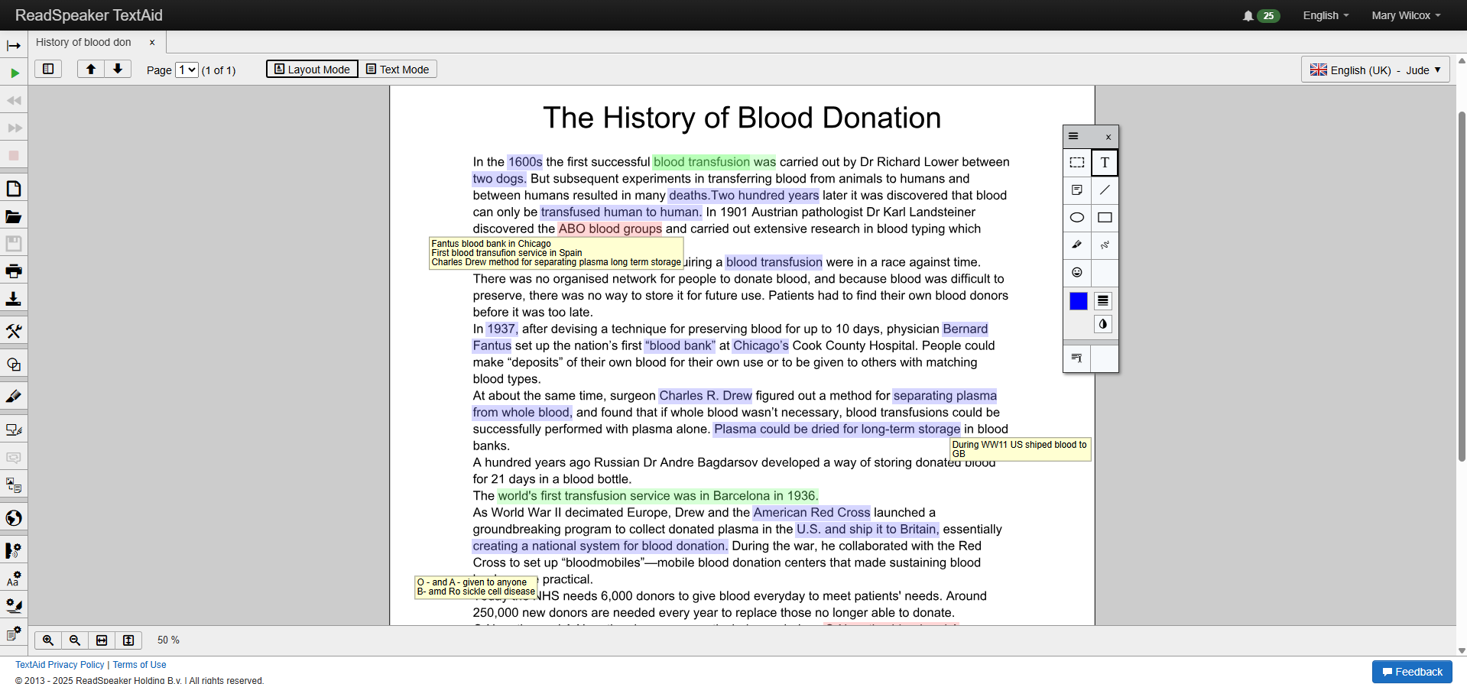Switch to Text Mode view
The height and width of the screenshot is (684, 1467).
point(398,70)
